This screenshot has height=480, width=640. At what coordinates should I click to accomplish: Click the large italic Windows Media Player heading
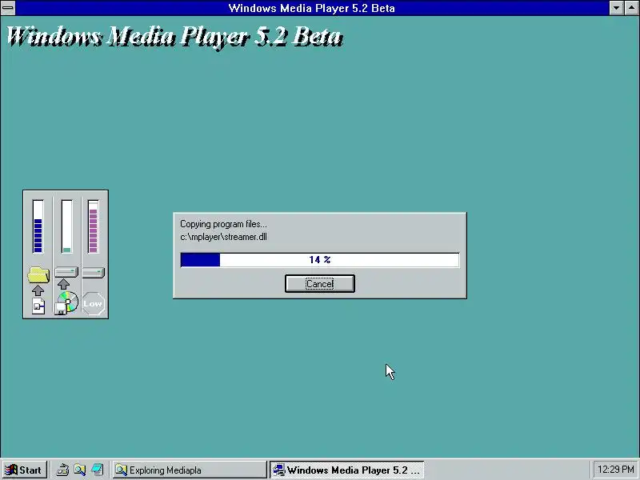[x=174, y=36]
